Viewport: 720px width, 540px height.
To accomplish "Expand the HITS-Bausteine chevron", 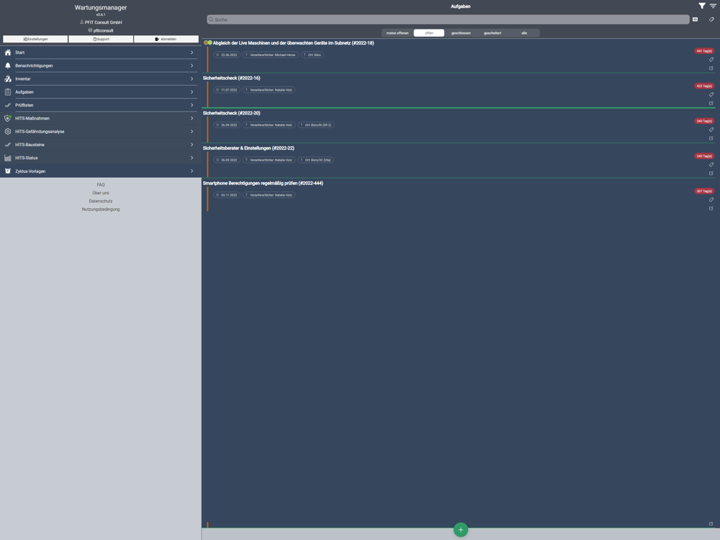I will pyautogui.click(x=192, y=145).
